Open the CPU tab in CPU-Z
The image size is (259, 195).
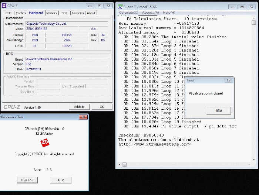click(8, 13)
